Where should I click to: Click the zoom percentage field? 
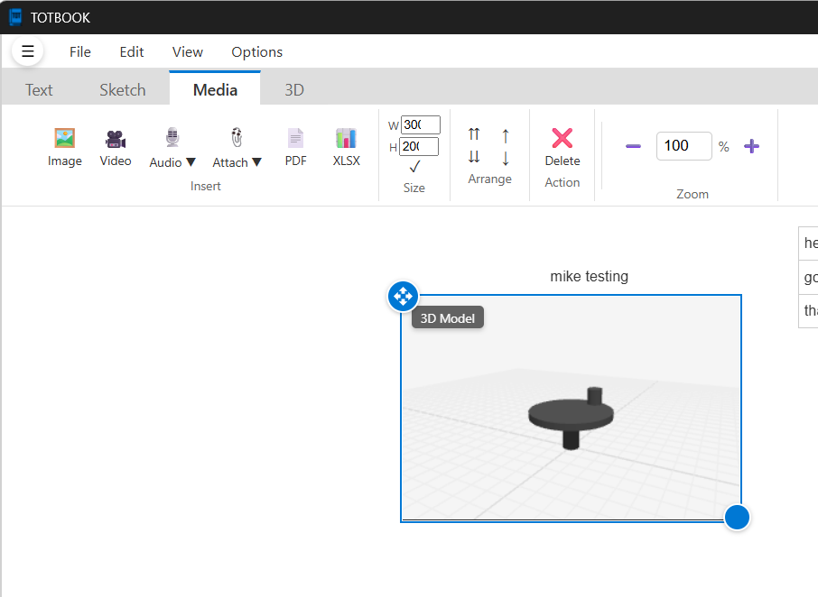[x=684, y=146]
